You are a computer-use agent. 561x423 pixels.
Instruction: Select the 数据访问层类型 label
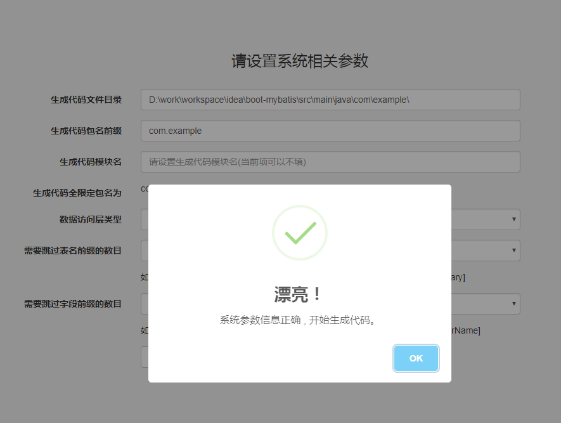click(x=91, y=219)
